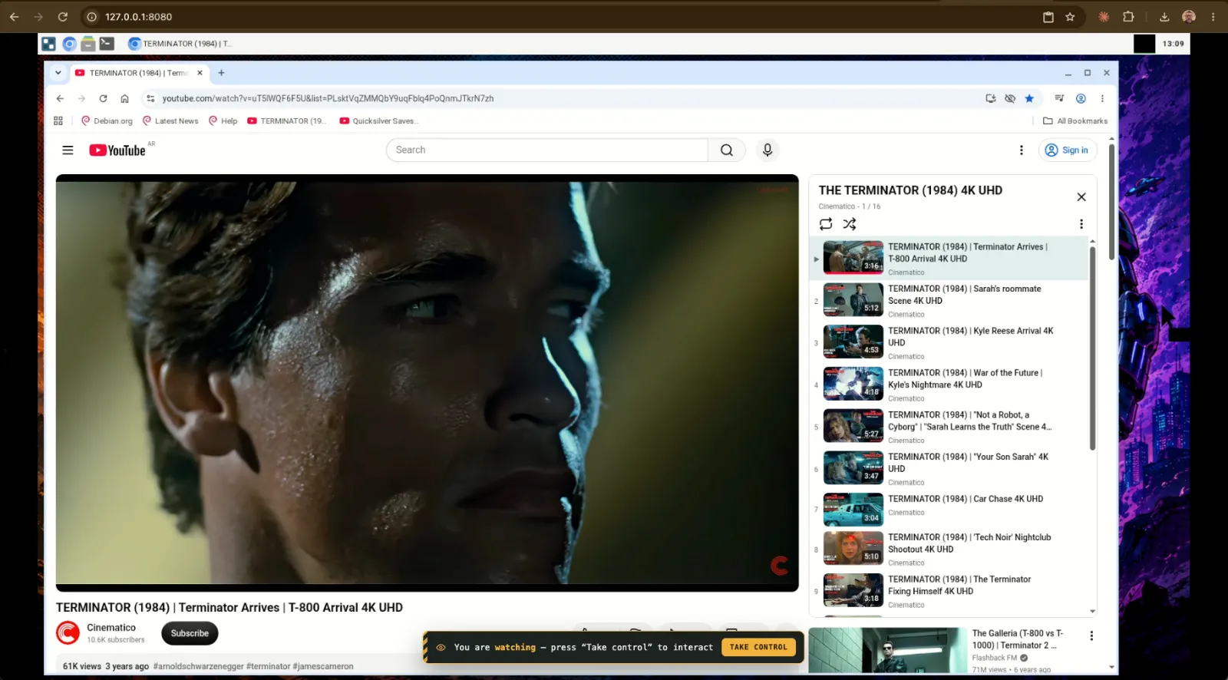Start voice search with the microphone icon

767,150
